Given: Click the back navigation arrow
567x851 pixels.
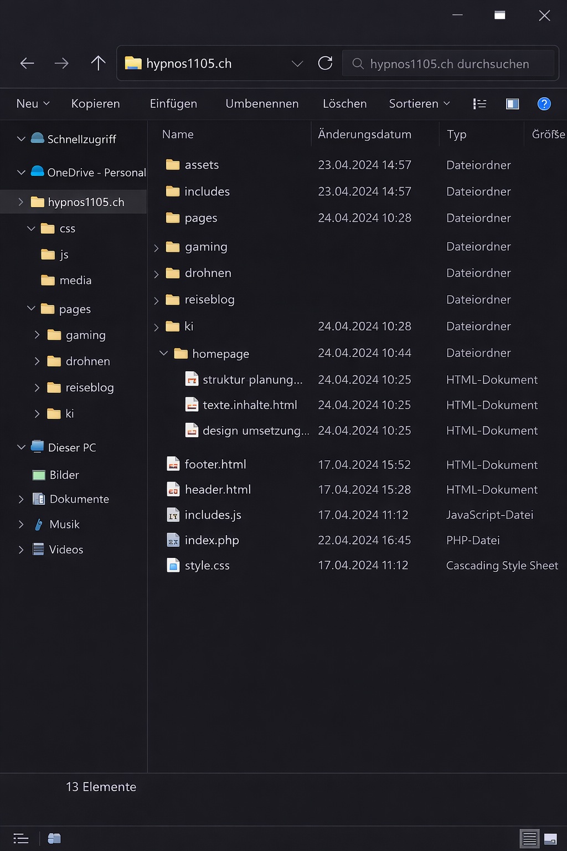Looking at the screenshot, I should (27, 63).
